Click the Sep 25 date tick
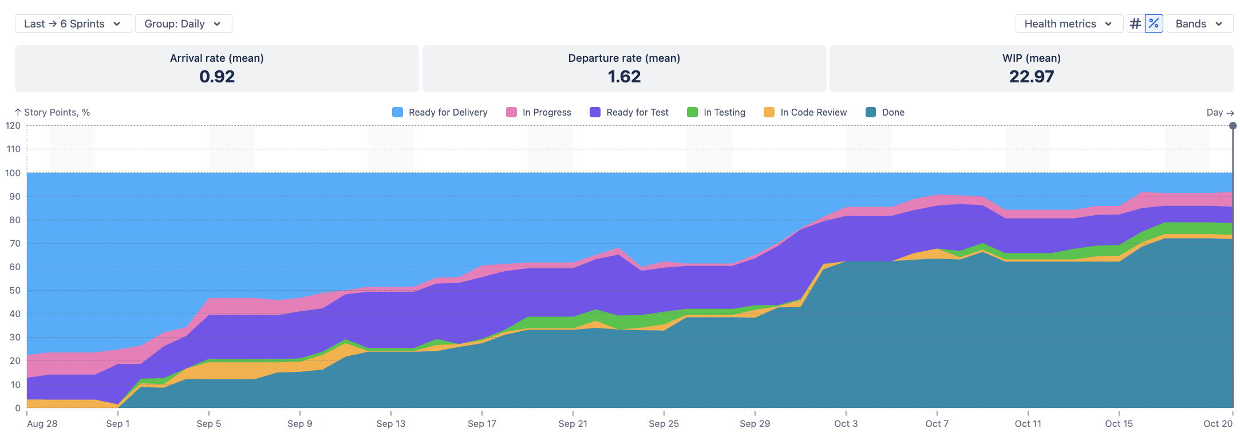 pos(664,423)
